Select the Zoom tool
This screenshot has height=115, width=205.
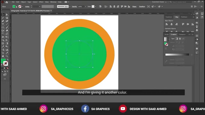coord(7,56)
